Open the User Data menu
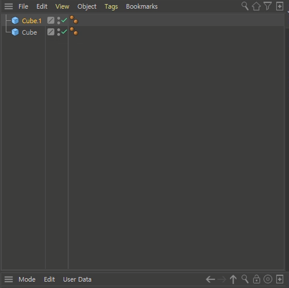Viewport: 289px width, 288px height. (77, 279)
